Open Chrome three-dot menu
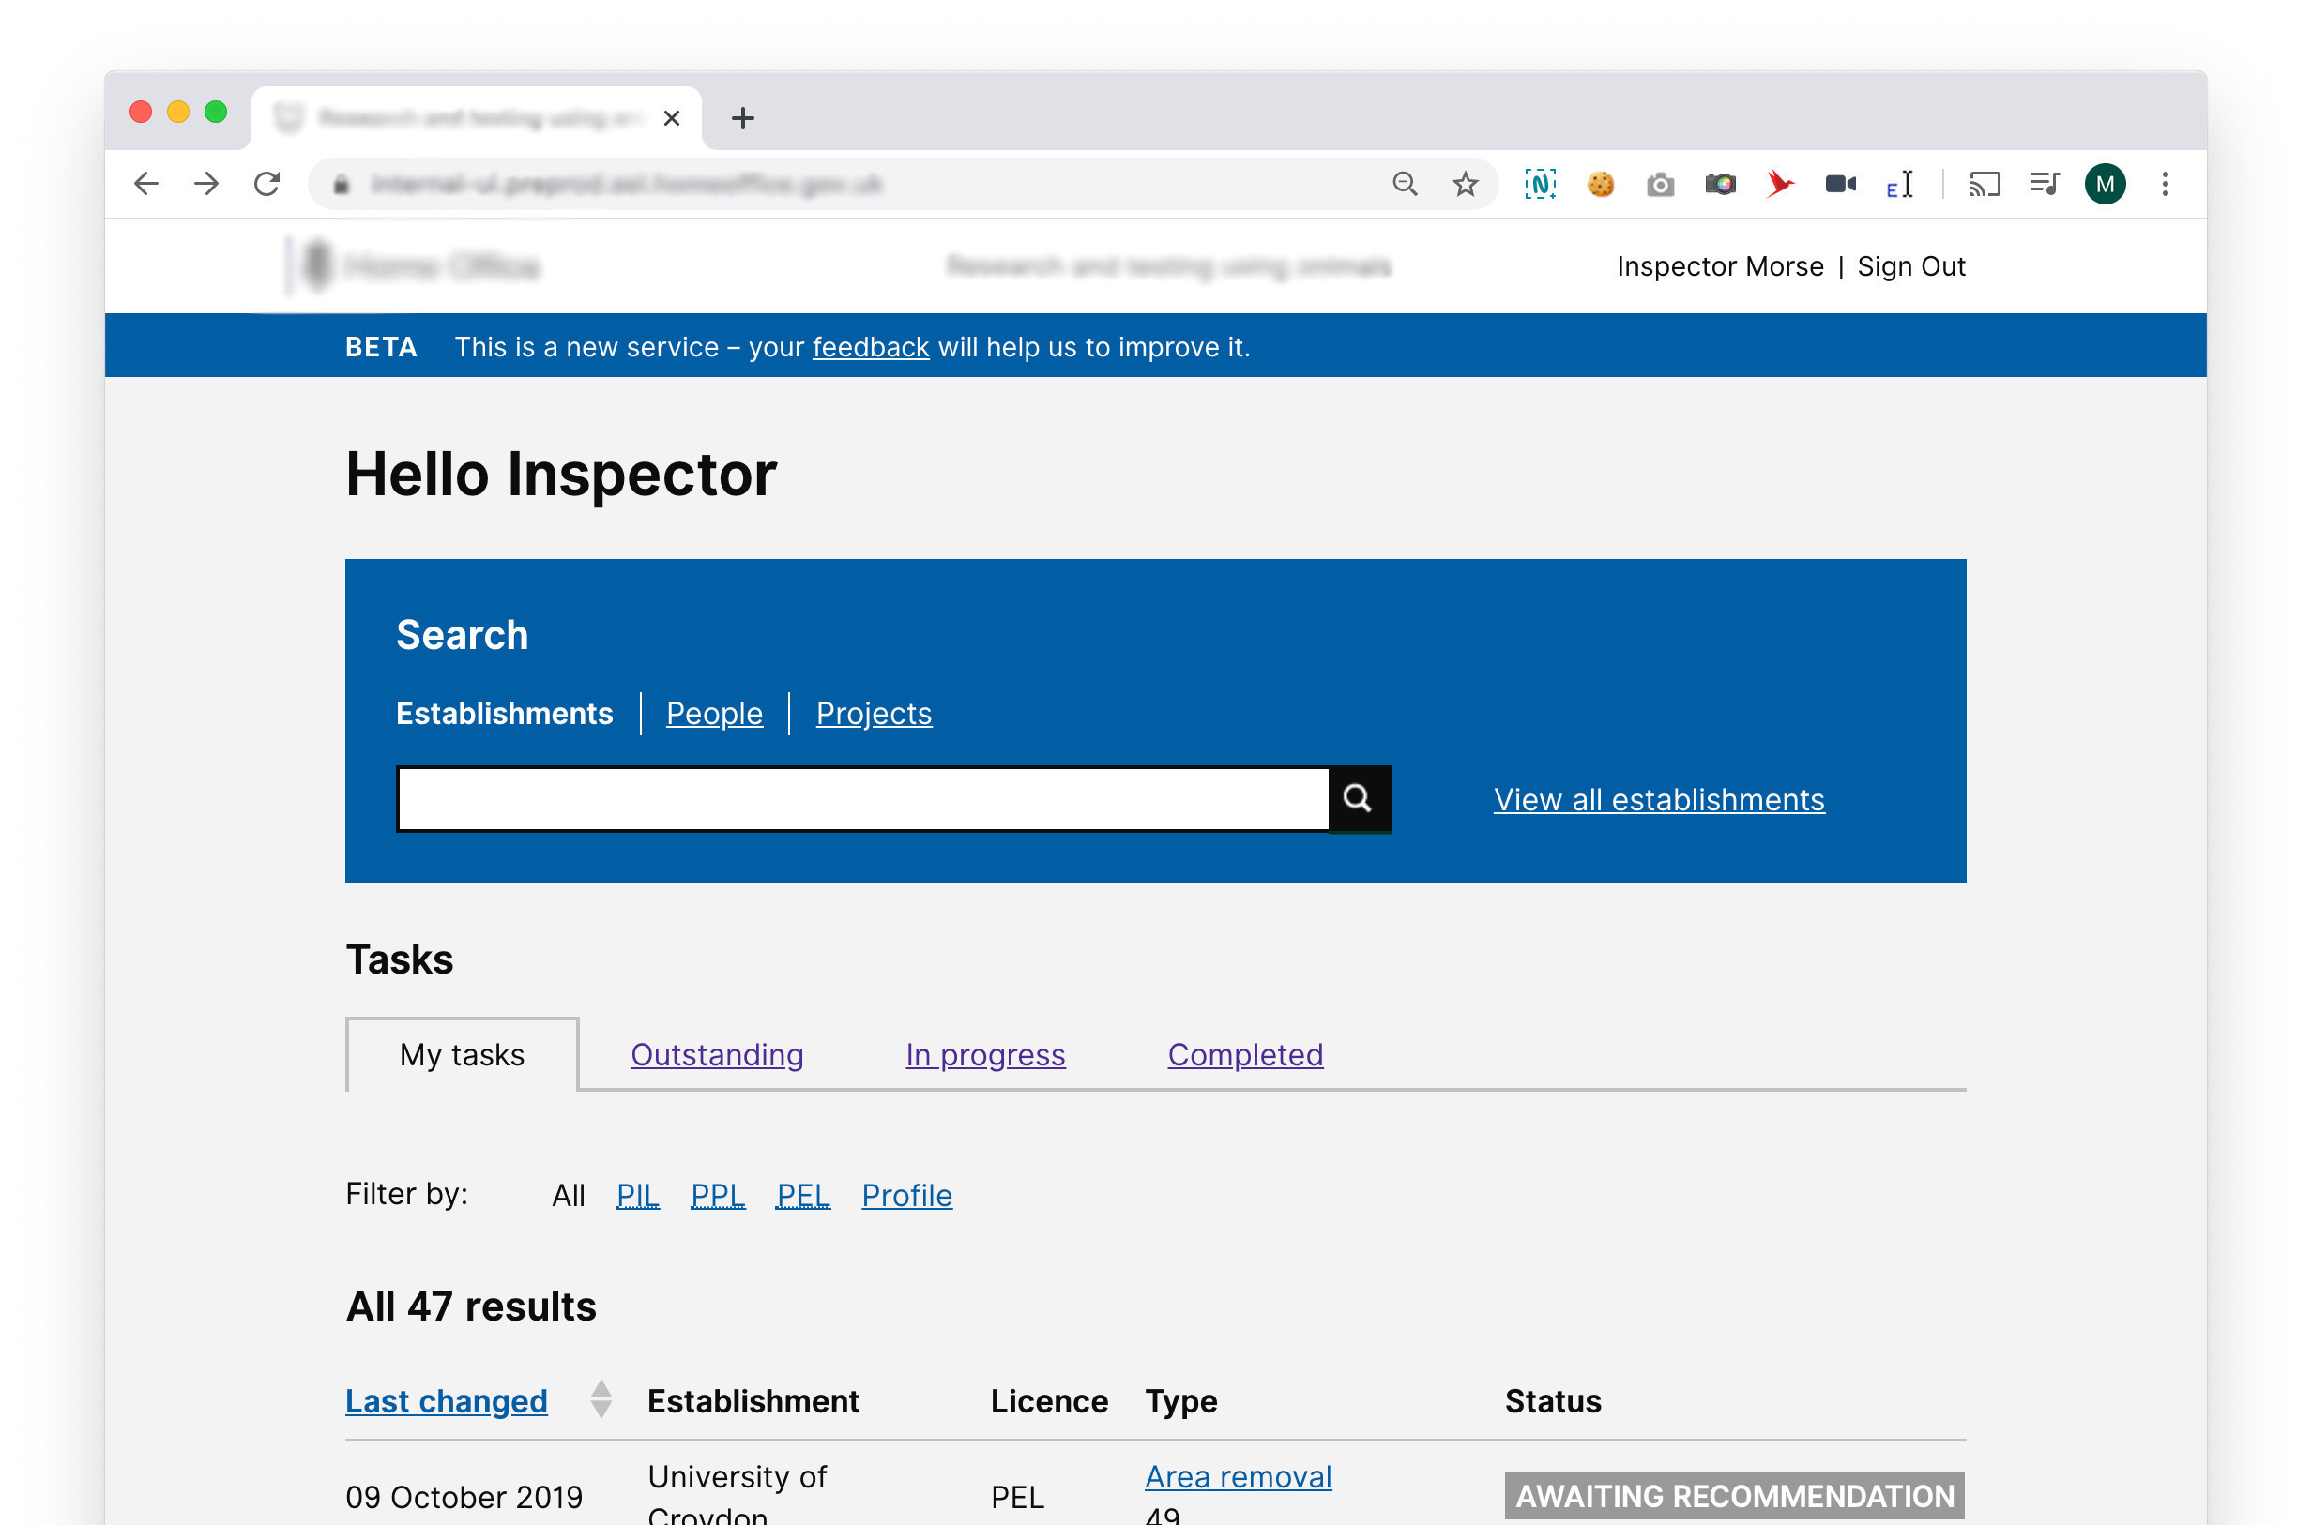The height and width of the screenshot is (1525, 2312). [2165, 184]
